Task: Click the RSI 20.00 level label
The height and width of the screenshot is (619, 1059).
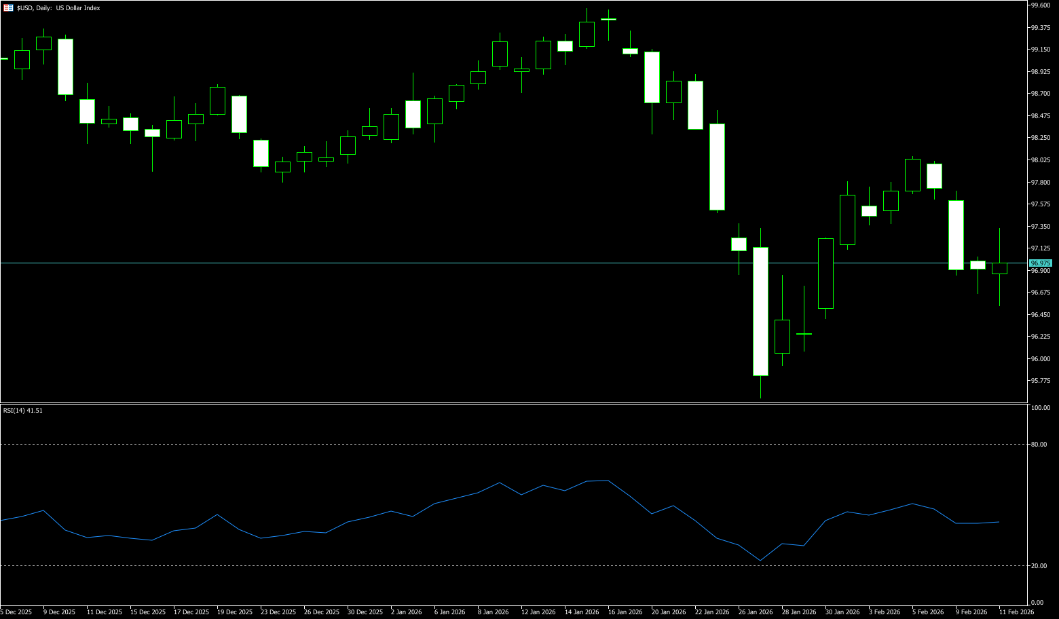Action: click(x=1039, y=566)
